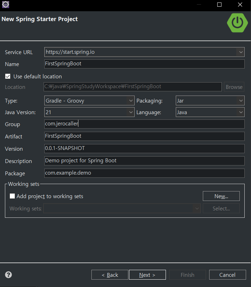The height and width of the screenshot is (287, 251).
Task: Uncheck Use default location checkbox
Action: [x=8, y=76]
